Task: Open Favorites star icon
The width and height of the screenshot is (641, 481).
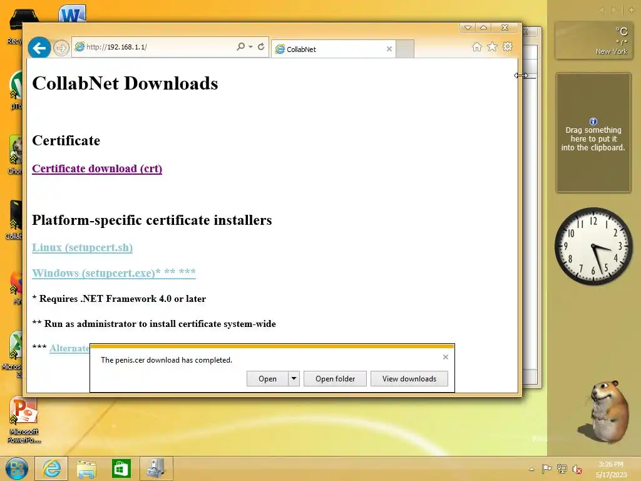Action: tap(492, 46)
